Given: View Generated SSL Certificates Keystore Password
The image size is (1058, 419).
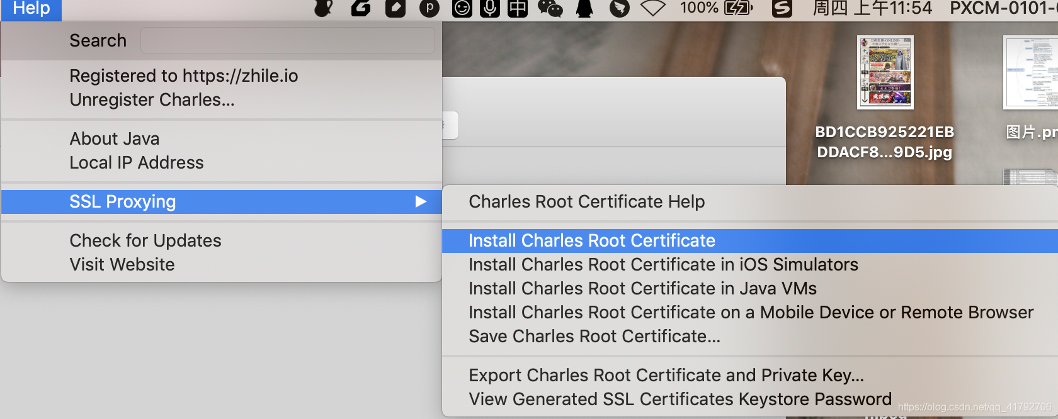Looking at the screenshot, I should (x=680, y=399).
